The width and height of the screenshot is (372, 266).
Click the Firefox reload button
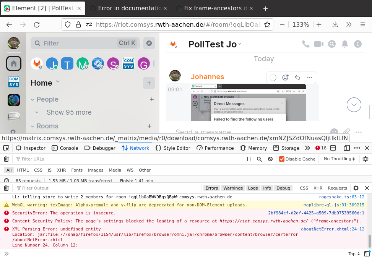(37, 25)
